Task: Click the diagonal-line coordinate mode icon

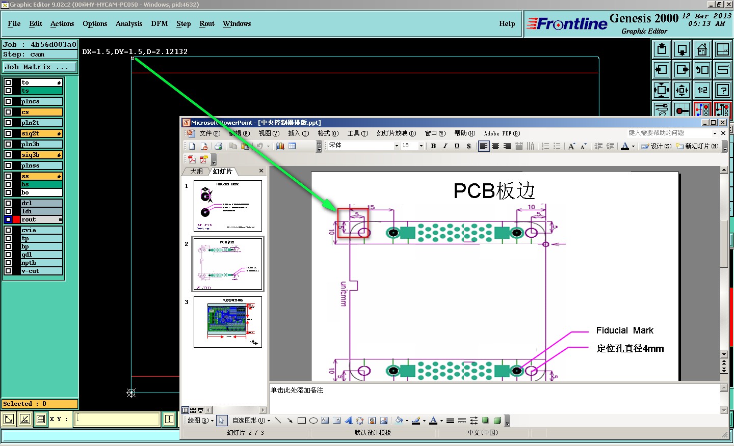Action: coord(24,419)
